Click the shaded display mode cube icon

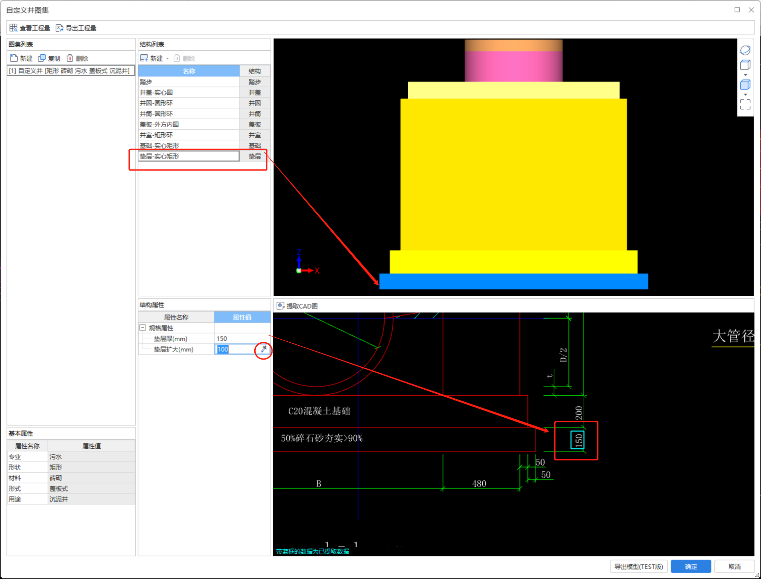(745, 84)
